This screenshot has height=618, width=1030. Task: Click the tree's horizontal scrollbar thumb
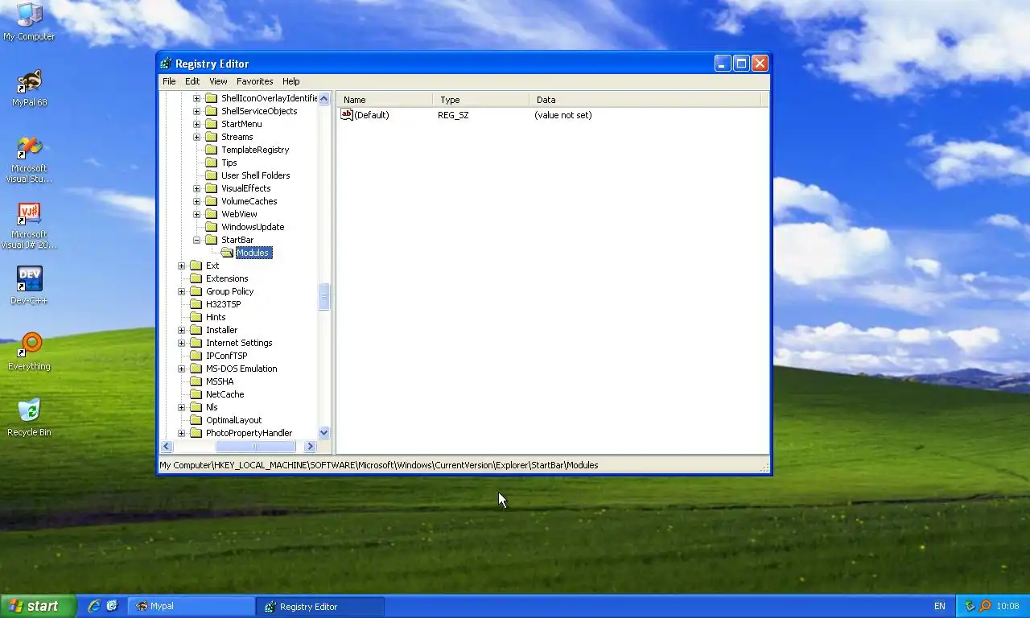point(255,447)
